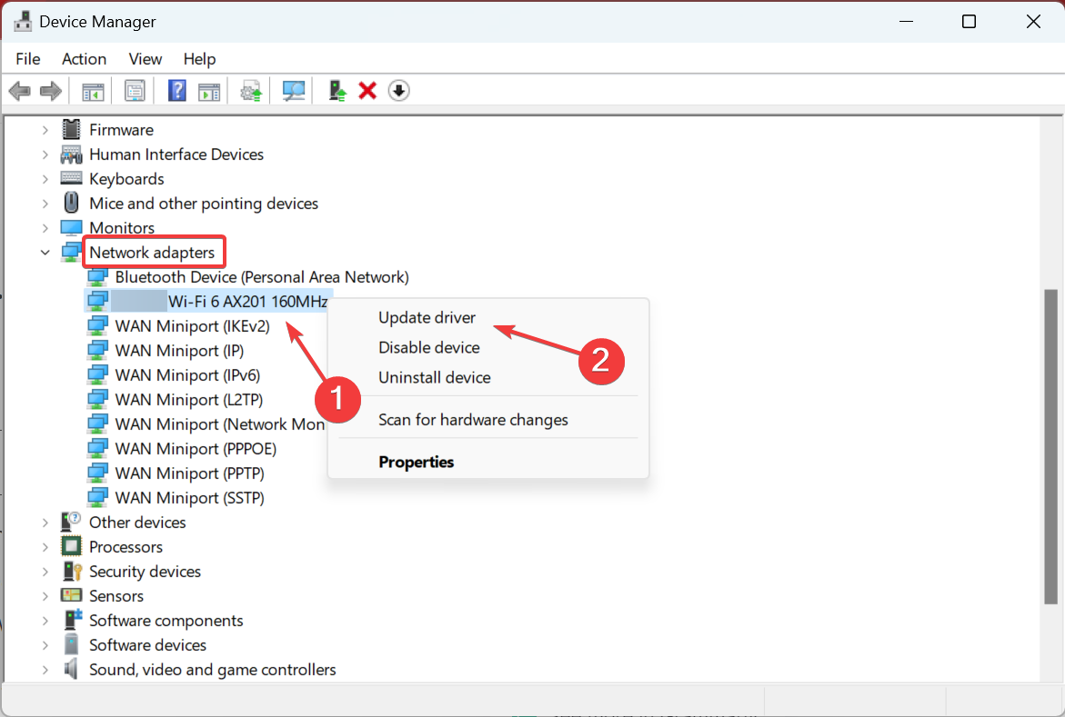The image size is (1065, 717).
Task: Click the red X uninstall device icon
Action: (x=367, y=91)
